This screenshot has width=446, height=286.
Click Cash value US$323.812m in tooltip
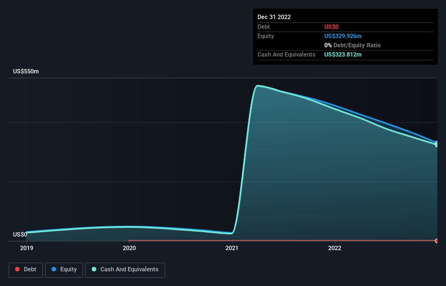click(x=343, y=54)
